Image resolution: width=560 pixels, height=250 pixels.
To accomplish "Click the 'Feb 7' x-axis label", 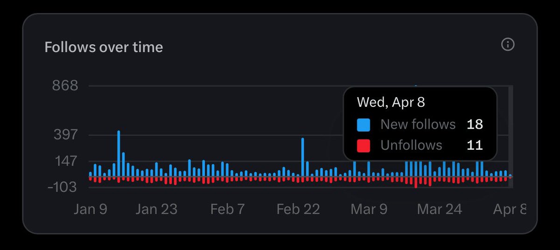I will coord(227,209).
